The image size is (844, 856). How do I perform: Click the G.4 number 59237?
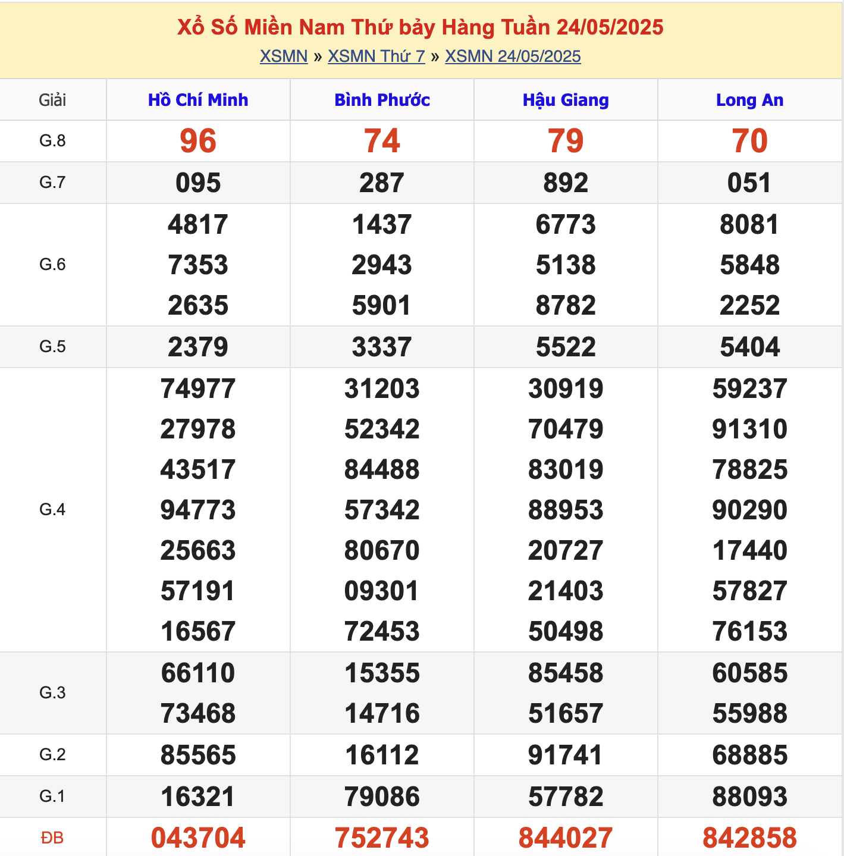[x=749, y=388]
